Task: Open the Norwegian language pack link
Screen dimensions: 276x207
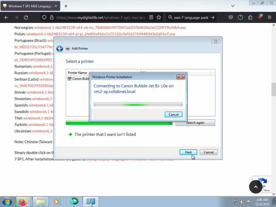Action: click(110, 28)
